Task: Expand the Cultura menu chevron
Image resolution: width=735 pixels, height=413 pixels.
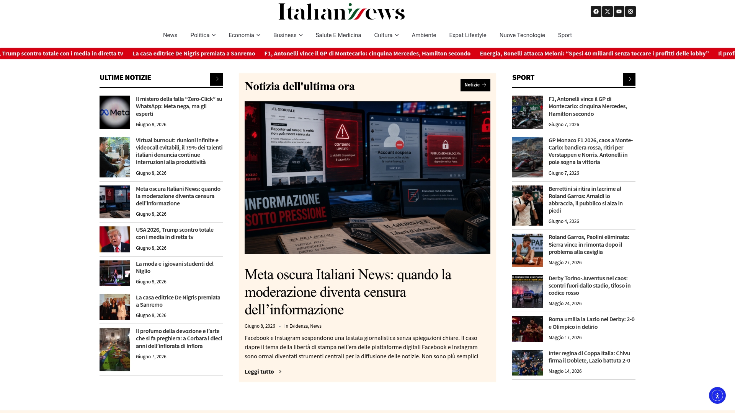Action: (397, 35)
